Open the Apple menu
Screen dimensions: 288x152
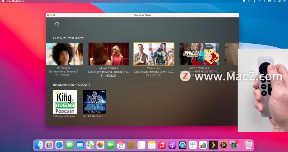pyautogui.click(x=3, y=1)
